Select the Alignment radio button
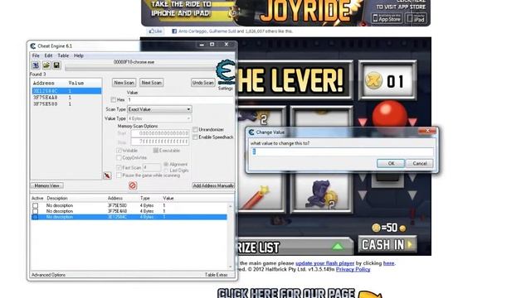This screenshot has height=298, width=531. coord(166,164)
